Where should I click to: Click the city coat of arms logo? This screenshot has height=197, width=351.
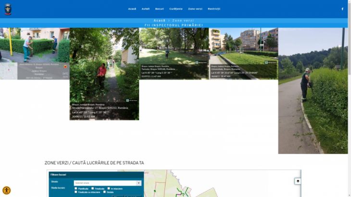pos(8,9)
